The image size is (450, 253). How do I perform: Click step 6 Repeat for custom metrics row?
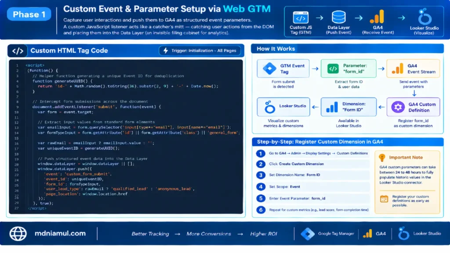(312, 210)
